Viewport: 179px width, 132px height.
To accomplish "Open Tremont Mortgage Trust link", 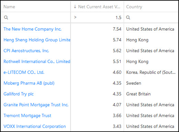I will 27,115.
